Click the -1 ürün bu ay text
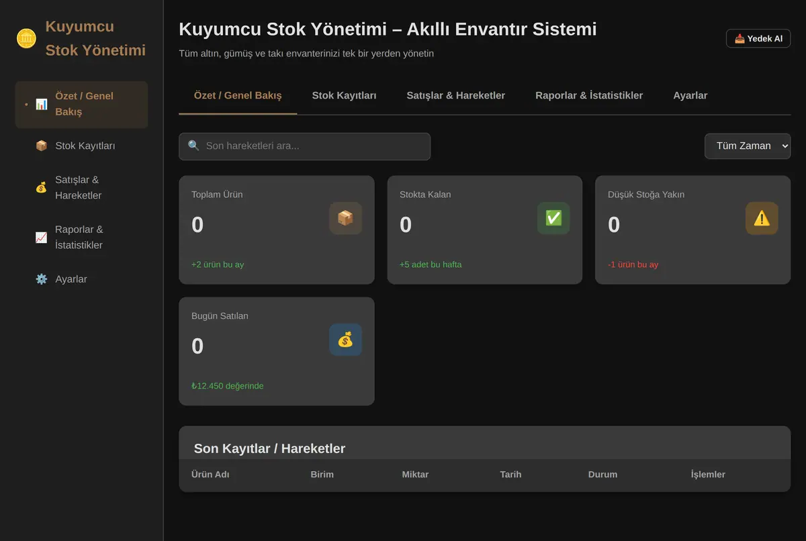 pos(633,264)
